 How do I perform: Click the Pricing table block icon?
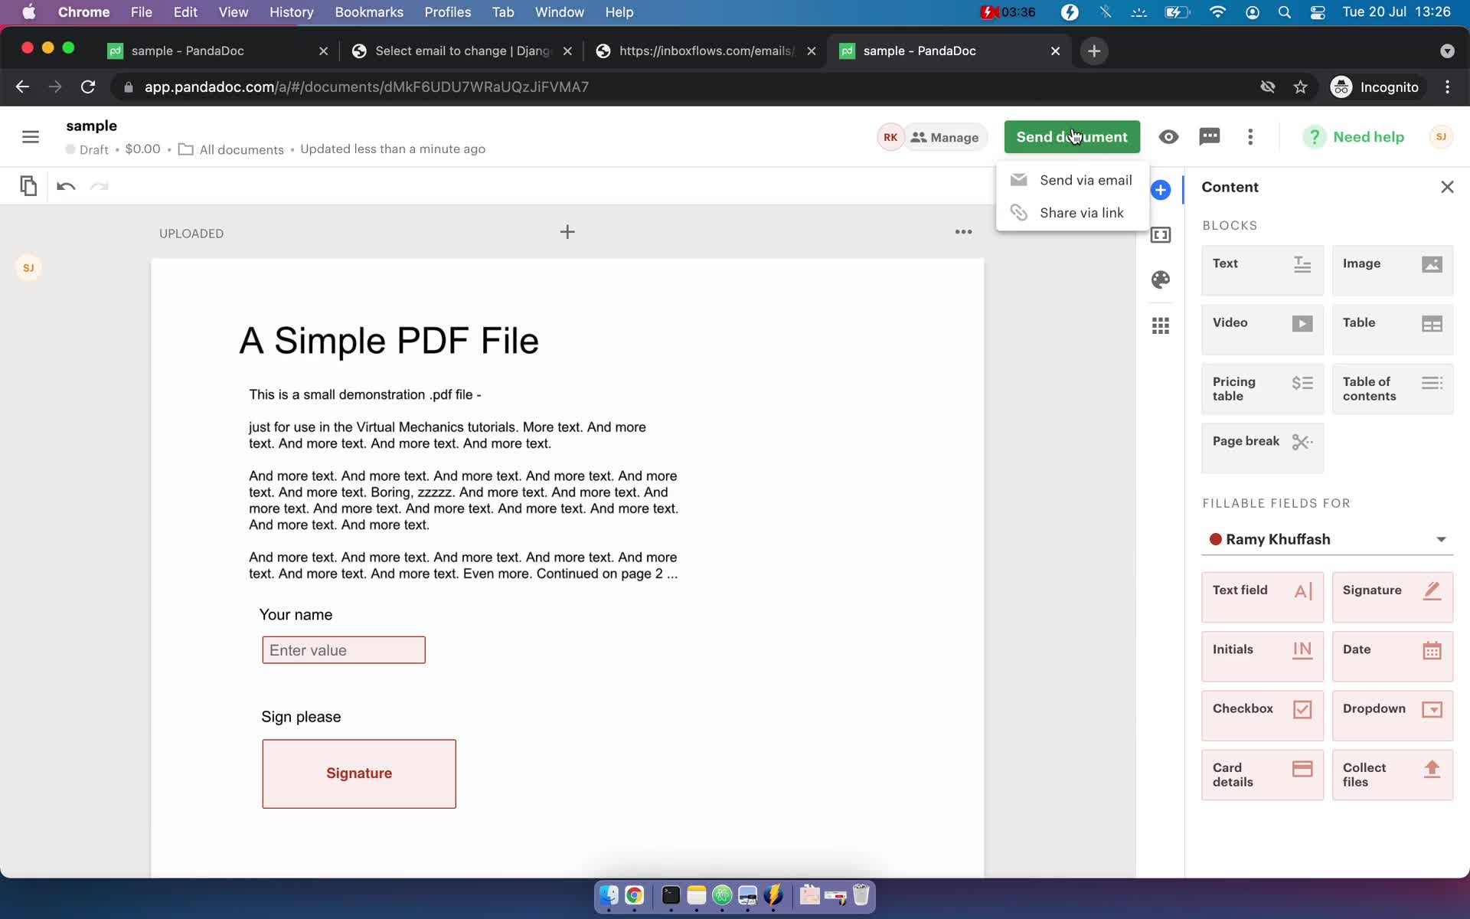tap(1303, 381)
